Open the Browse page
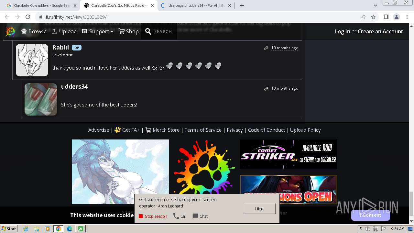This screenshot has height=233, width=414. (x=34, y=31)
